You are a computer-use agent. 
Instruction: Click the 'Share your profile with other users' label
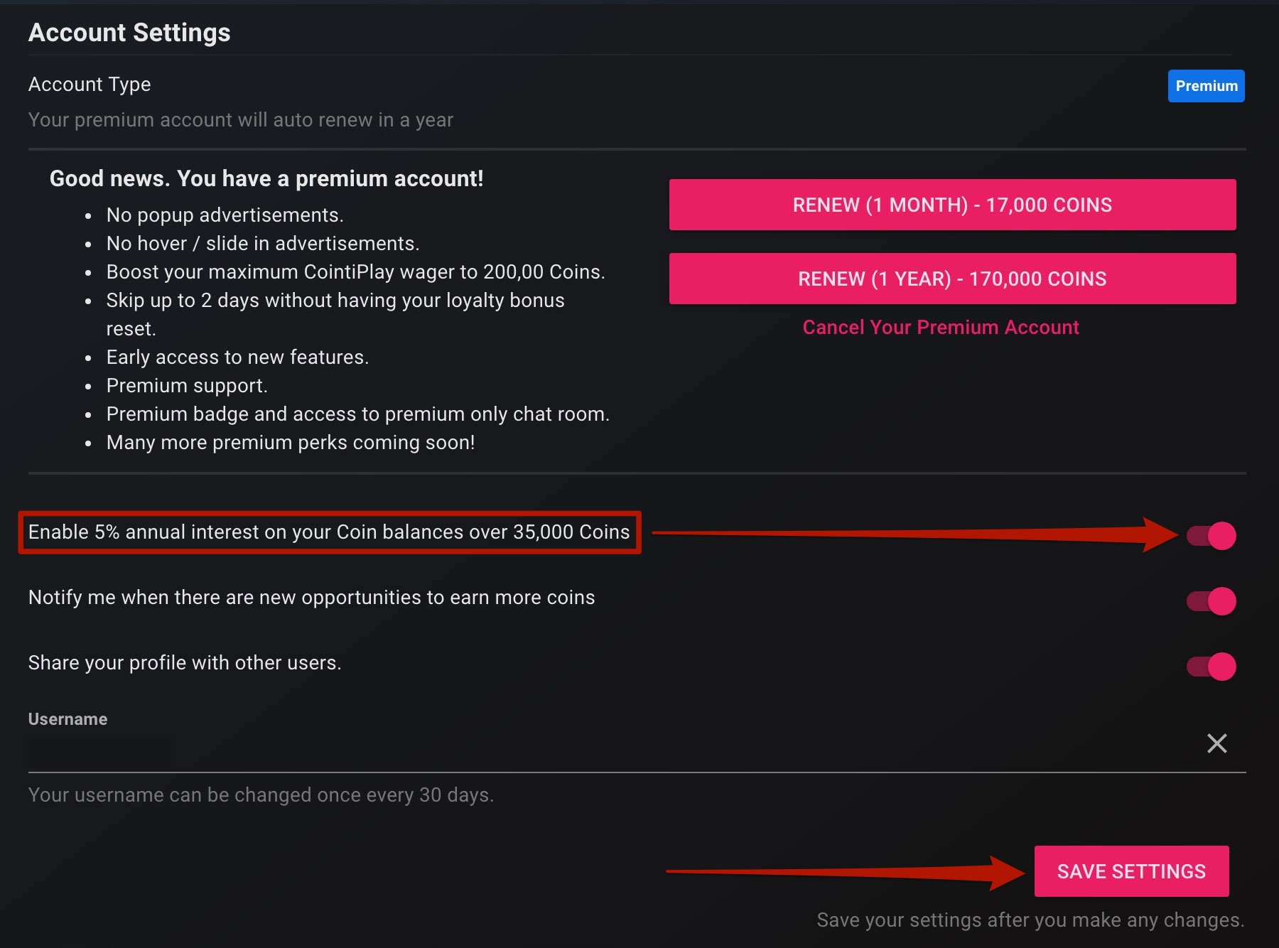[x=185, y=663]
